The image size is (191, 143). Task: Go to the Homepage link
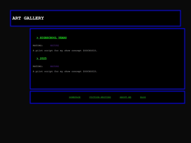(75, 97)
